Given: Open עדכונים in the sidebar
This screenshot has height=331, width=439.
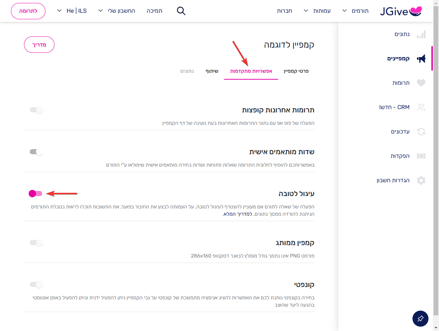Looking at the screenshot, I should [x=400, y=132].
